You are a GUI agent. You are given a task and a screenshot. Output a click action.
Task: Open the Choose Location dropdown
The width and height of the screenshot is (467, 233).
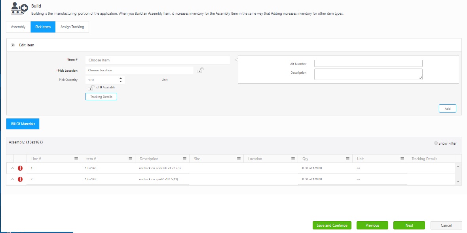[140, 70]
